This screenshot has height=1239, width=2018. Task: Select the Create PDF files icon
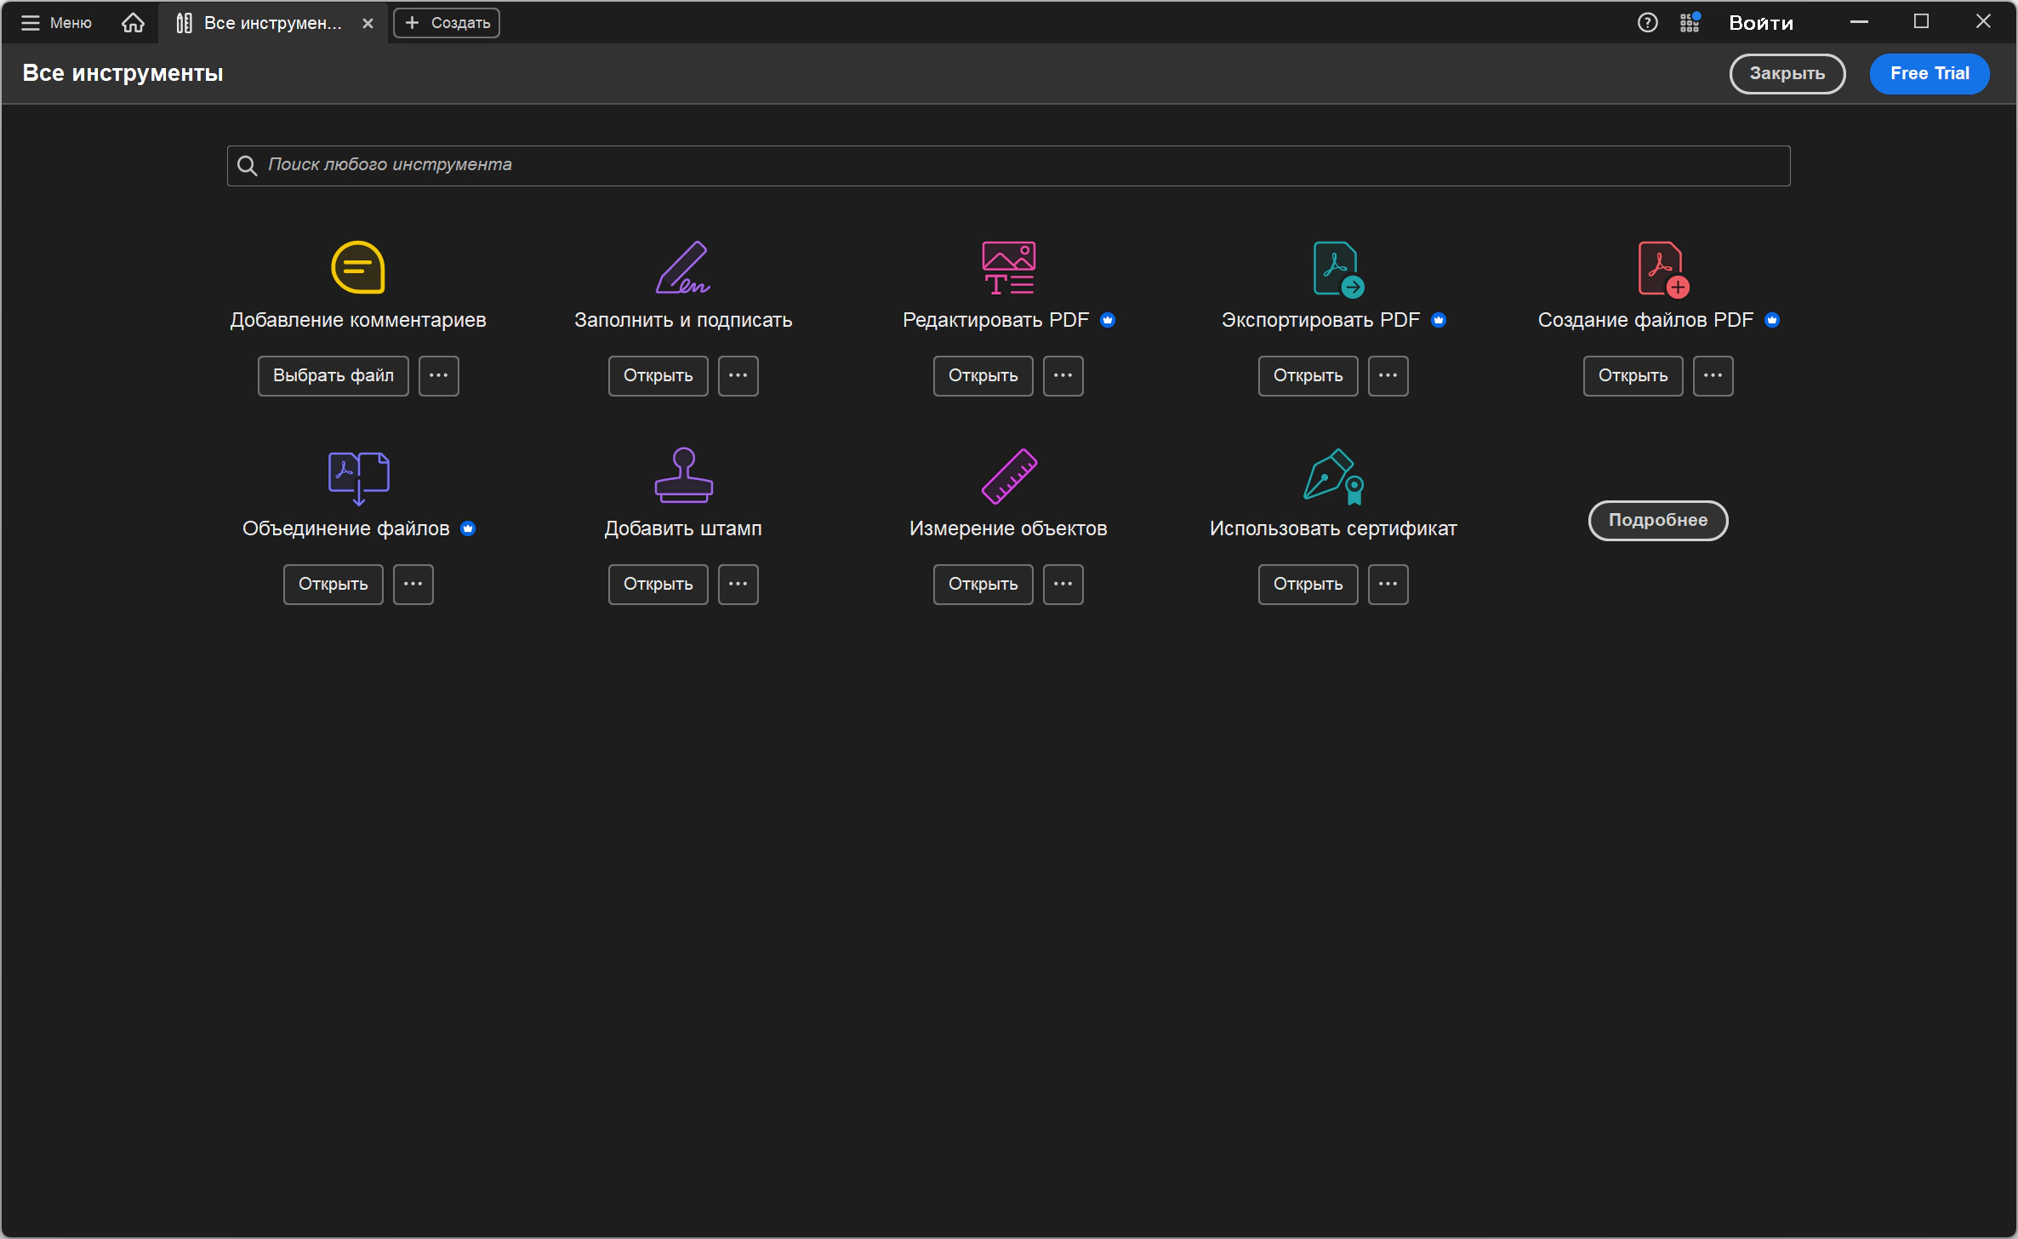(1663, 269)
